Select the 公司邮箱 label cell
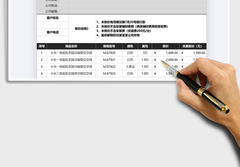The height and width of the screenshot is (167, 240). 53,11
